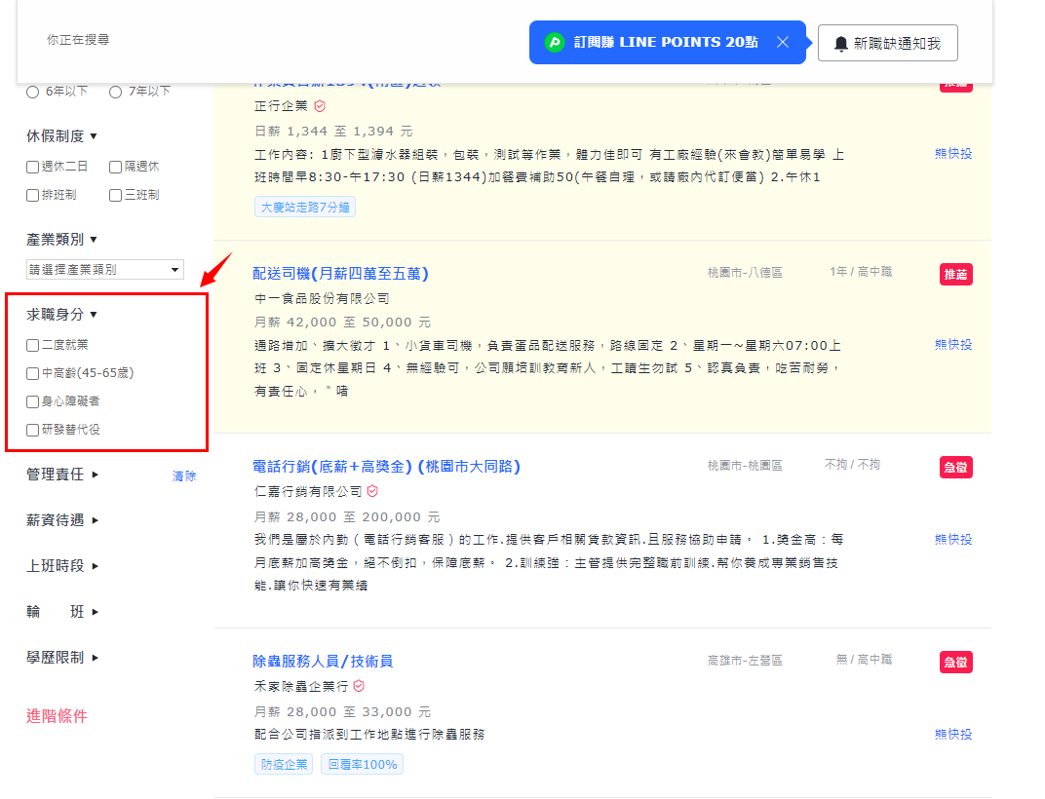Open the 進階條件 advanced filters link
This screenshot has height=799, width=1045.
pyautogui.click(x=57, y=716)
